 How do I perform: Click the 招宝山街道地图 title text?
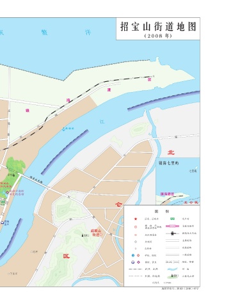coord(158,27)
